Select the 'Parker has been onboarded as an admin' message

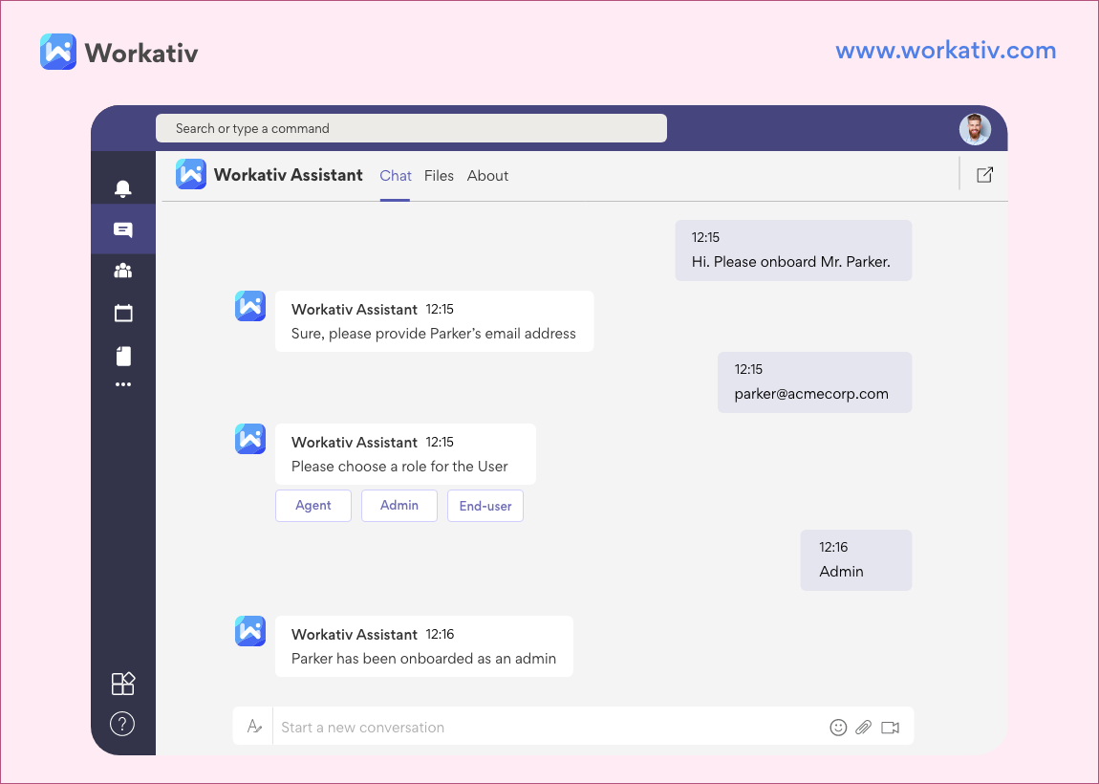coord(424,646)
